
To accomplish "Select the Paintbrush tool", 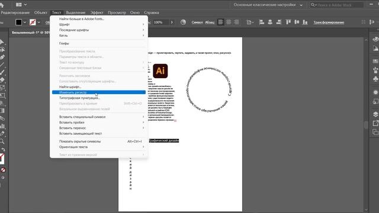I will point(2,72).
